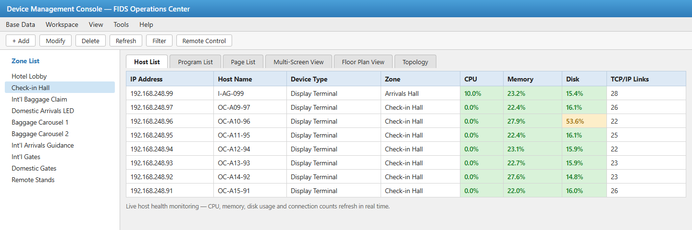Image resolution: width=692 pixels, height=230 pixels.
Task: Click the 53.6% disk warning cell
Action: 584,121
